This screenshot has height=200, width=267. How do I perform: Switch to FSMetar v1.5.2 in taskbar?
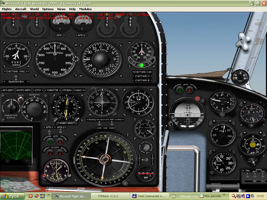pos(110,196)
